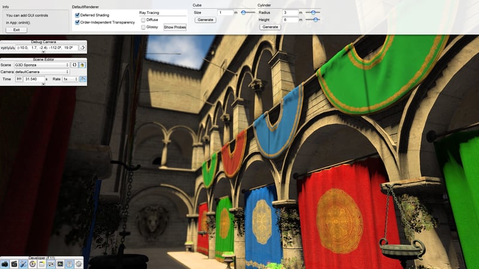Uncheck the Deferred Shading checkbox

click(x=77, y=15)
